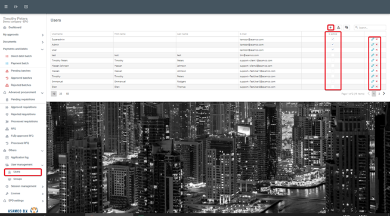Toggle Is active for support+TestUser1 Hassan row
This screenshot has height=216, width=390.
tap(333, 71)
